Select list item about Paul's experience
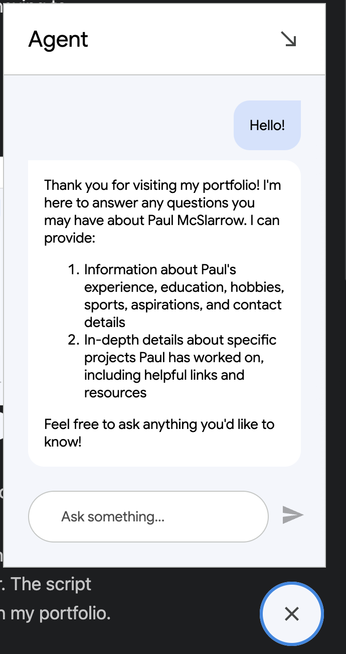The width and height of the screenshot is (346, 654). click(x=183, y=295)
